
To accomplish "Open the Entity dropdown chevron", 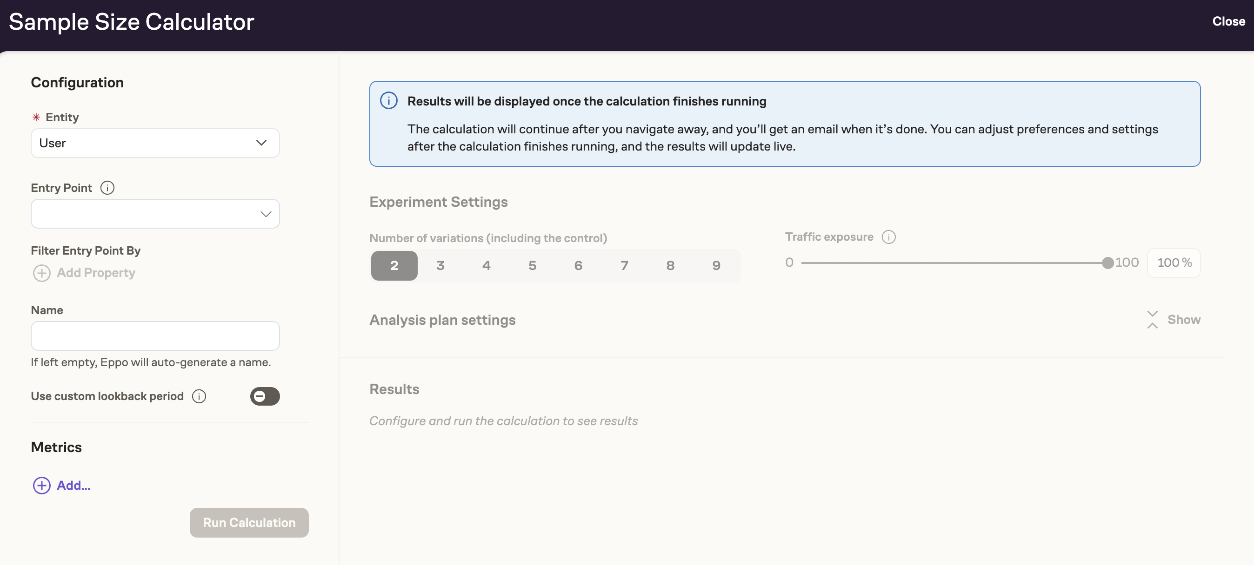I will coord(261,143).
